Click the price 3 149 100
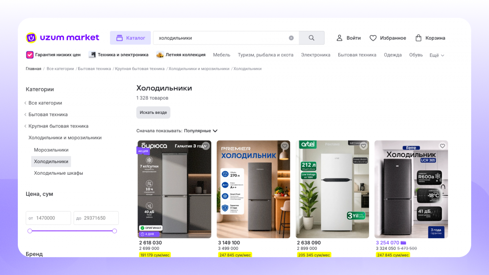 click(229, 243)
